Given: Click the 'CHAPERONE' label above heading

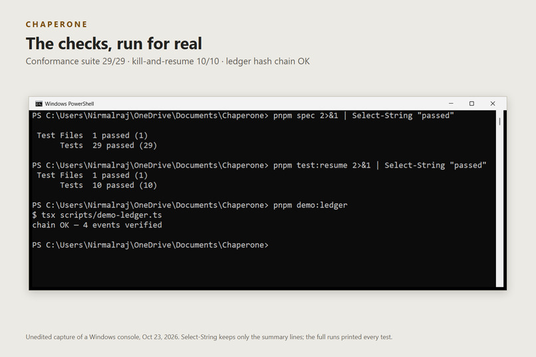Looking at the screenshot, I should pyautogui.click(x=57, y=25).
